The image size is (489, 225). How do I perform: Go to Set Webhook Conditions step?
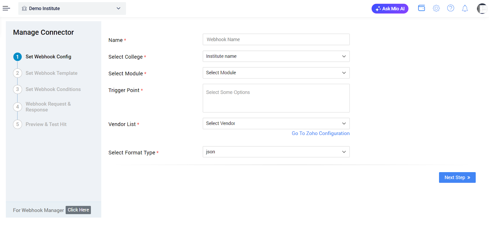tap(53, 89)
